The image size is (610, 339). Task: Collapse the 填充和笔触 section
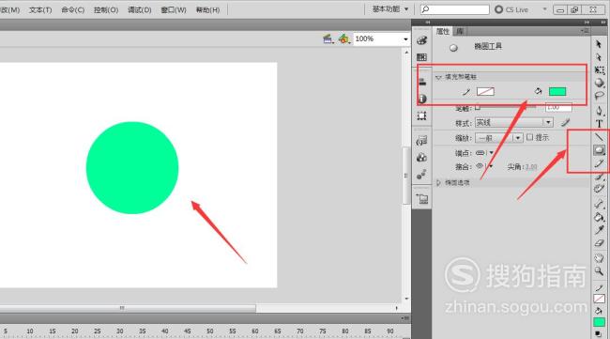(438, 77)
